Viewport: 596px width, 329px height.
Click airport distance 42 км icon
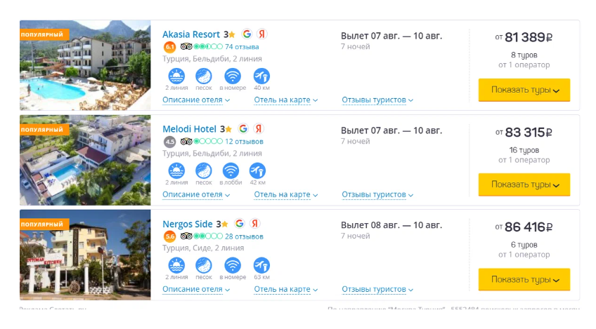coord(257,170)
